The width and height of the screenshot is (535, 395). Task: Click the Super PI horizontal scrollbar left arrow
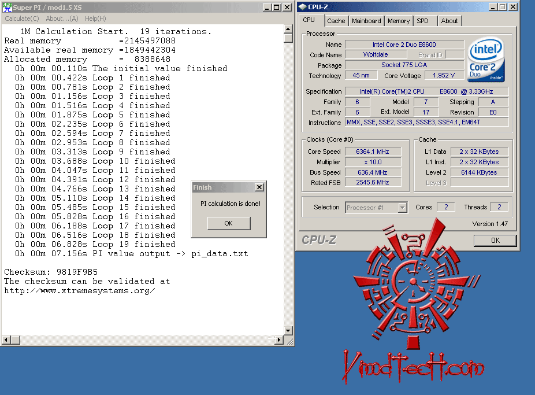[x=6, y=339]
